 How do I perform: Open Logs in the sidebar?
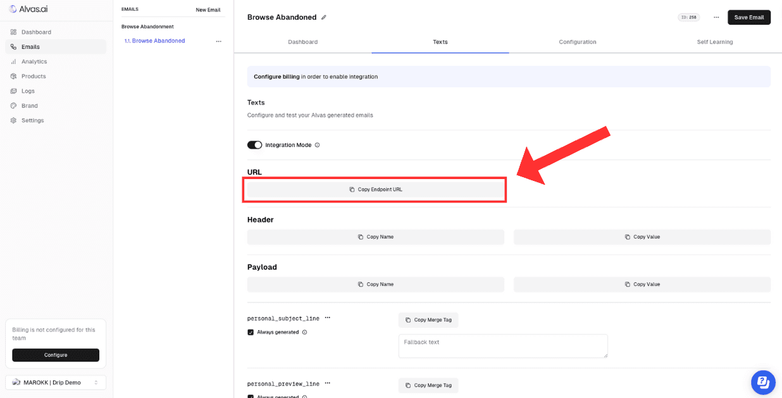tap(56, 91)
